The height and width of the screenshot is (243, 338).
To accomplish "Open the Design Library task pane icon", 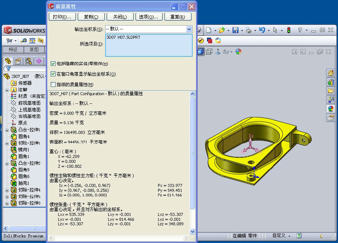I will pos(330,82).
